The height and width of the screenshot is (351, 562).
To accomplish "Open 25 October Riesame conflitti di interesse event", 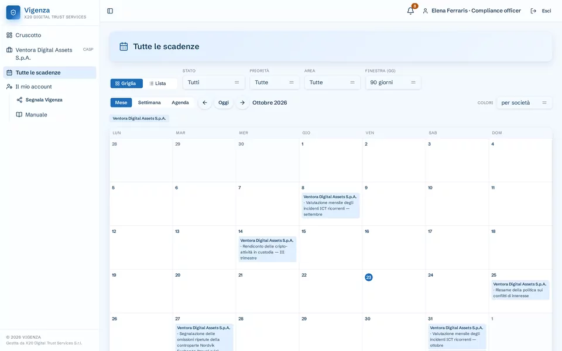I will 520,290.
